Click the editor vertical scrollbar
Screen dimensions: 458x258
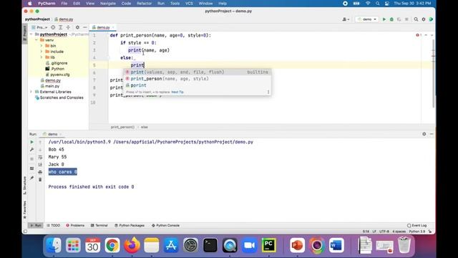coord(433,73)
